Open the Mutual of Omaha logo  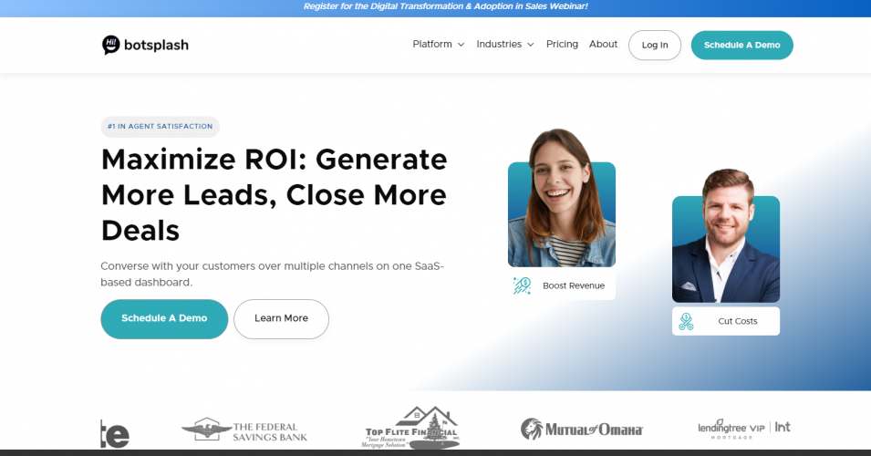(582, 430)
